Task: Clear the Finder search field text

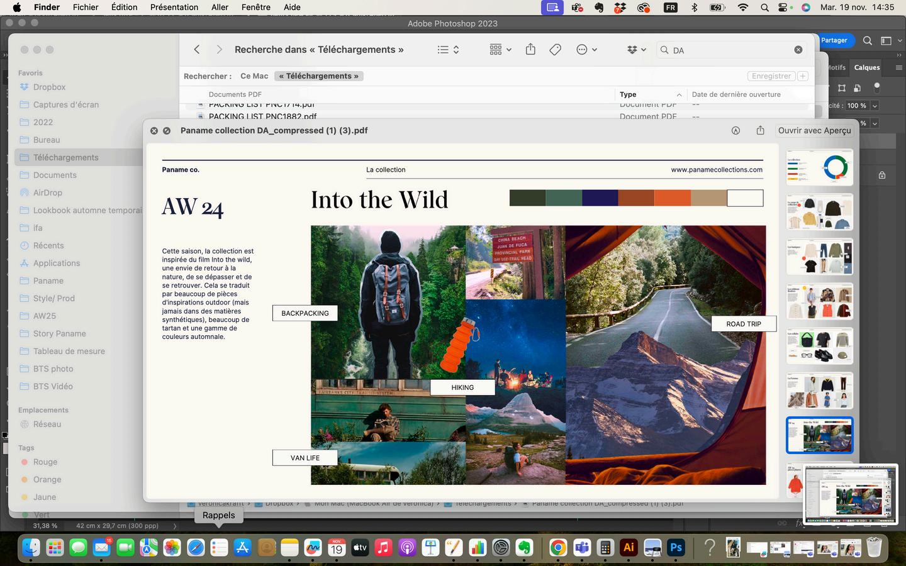Action: pos(798,50)
